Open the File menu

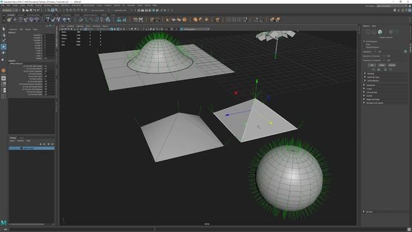3,5
